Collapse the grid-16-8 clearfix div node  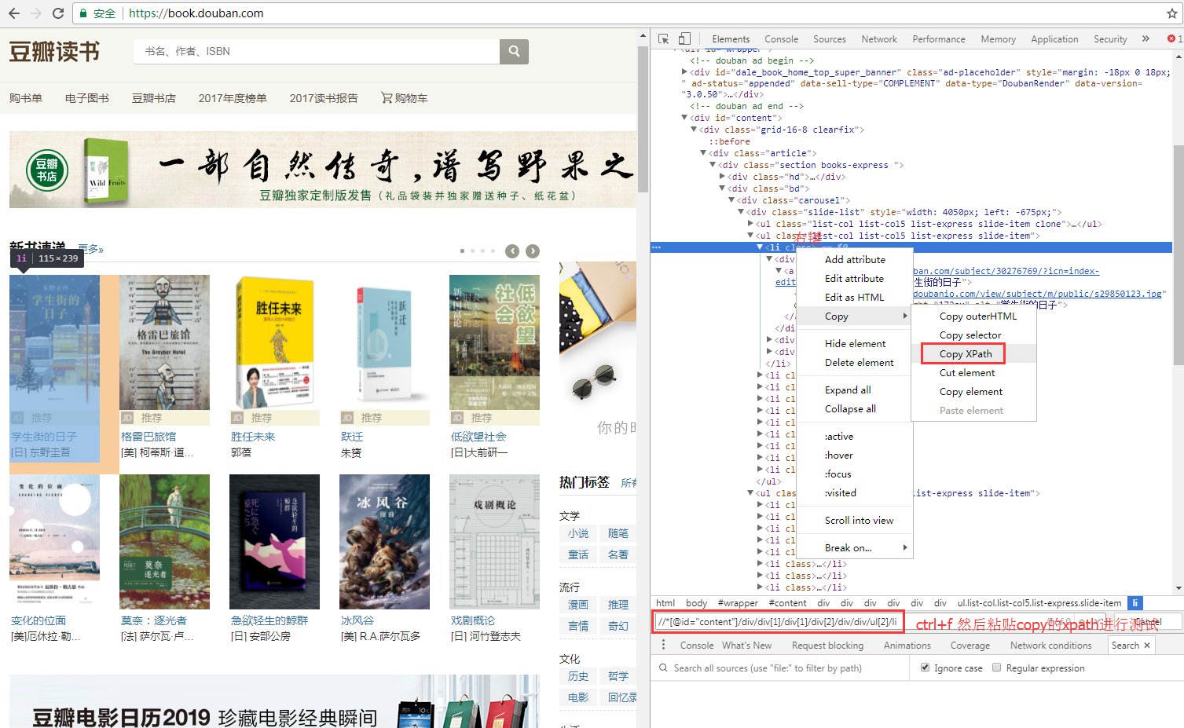coord(694,130)
